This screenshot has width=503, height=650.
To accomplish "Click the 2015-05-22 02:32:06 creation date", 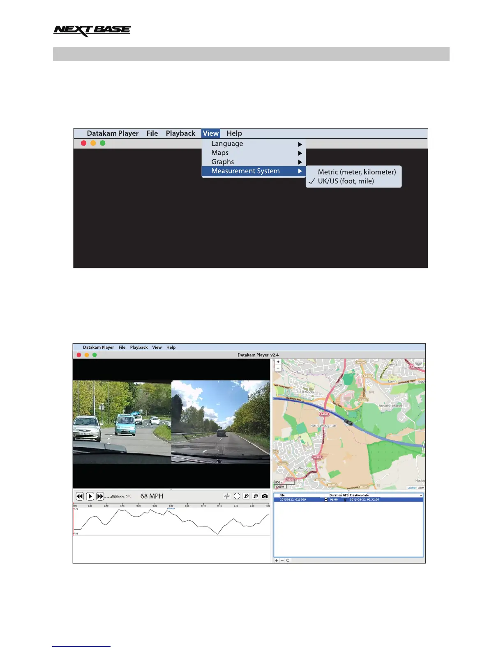I will pyautogui.click(x=365, y=500).
